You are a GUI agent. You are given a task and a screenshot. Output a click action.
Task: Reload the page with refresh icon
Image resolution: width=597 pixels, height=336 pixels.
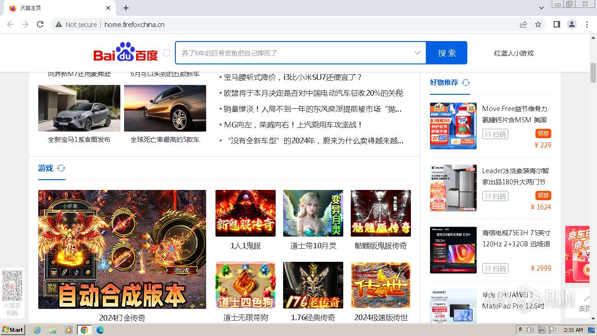[40, 24]
